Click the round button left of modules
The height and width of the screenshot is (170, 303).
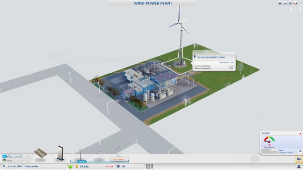28,158
